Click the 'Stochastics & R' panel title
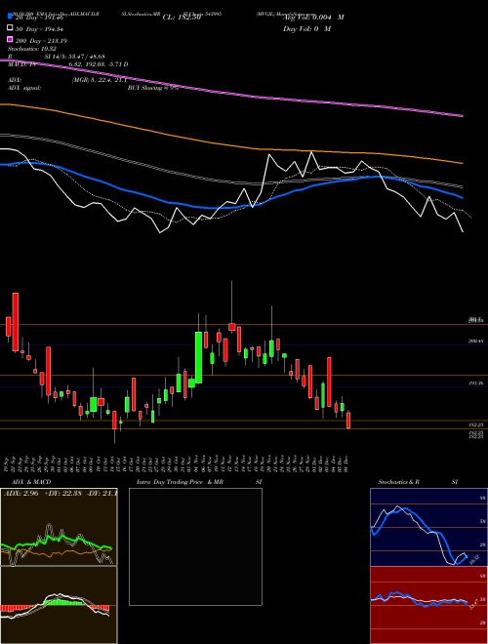The width and height of the screenshot is (488, 644). click(x=399, y=482)
